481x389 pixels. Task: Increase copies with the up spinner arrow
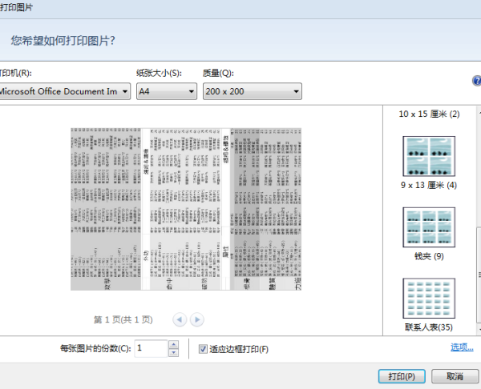173,344
